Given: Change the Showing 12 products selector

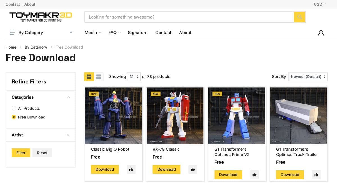Looking at the screenshot, I should coord(134,77).
